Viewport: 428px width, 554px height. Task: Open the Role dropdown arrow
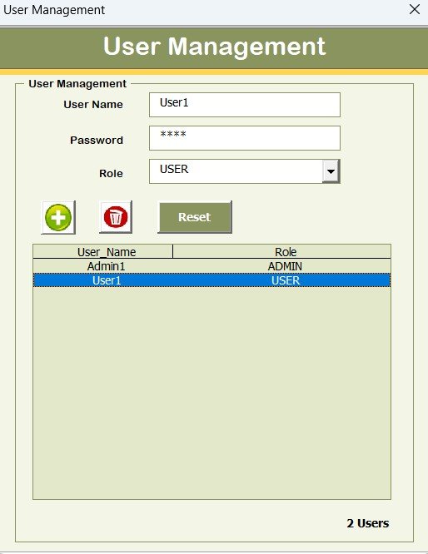coord(331,171)
